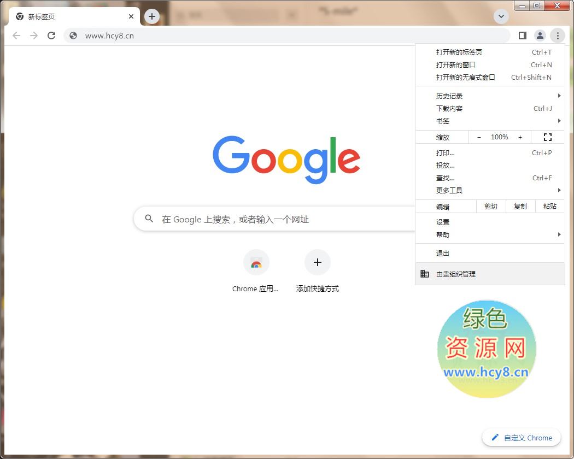Open 下载内容 from menu
This screenshot has height=459, width=574.
(x=490, y=108)
